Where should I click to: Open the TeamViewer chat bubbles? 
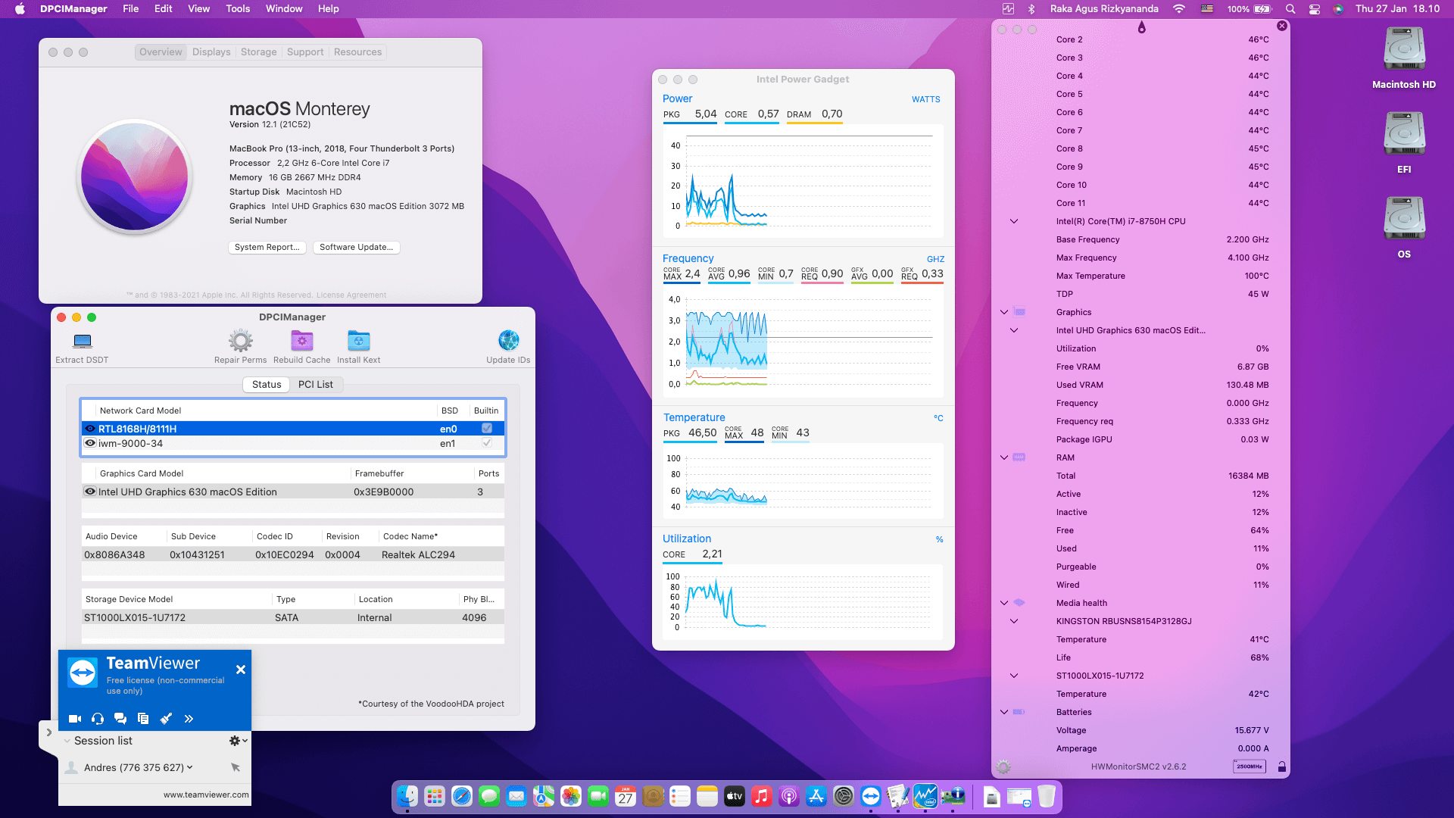pyautogui.click(x=120, y=719)
